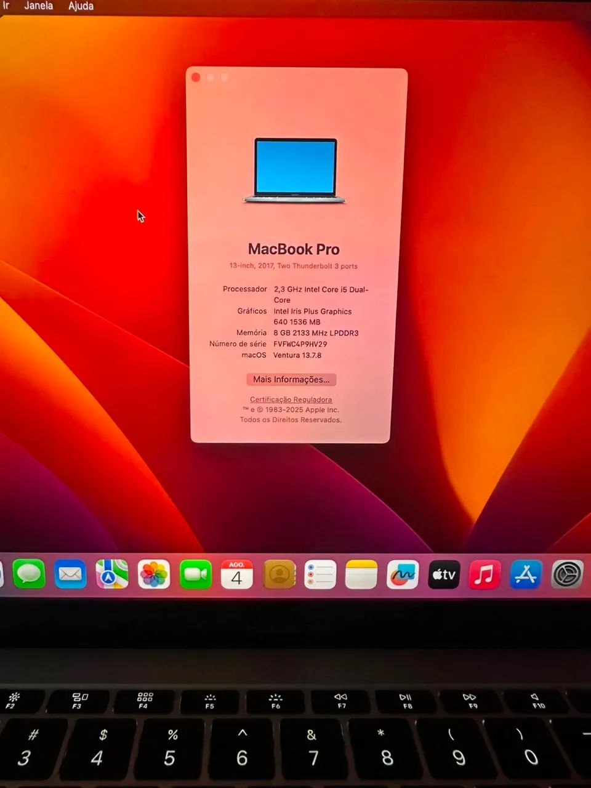Click the 8 GB 2133 MHz LPDDR3 memory value

point(316,333)
